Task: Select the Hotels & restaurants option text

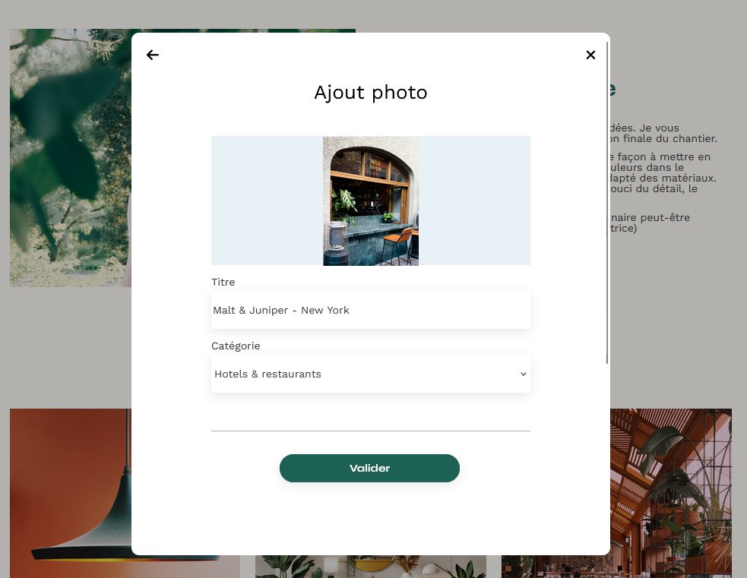Action: point(267,374)
